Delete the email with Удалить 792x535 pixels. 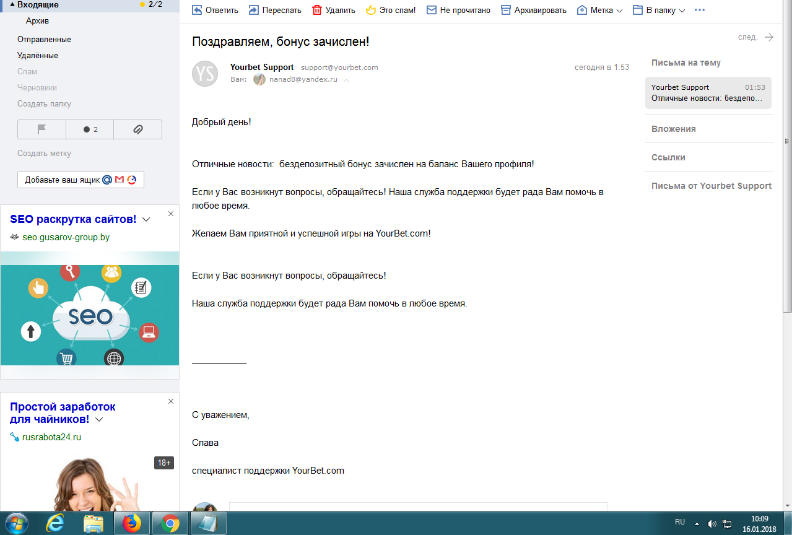click(334, 10)
